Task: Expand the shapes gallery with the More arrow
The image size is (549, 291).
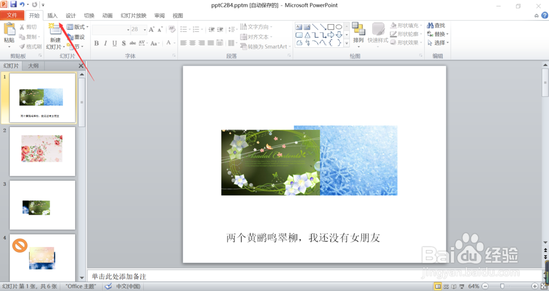Action: [x=346, y=43]
